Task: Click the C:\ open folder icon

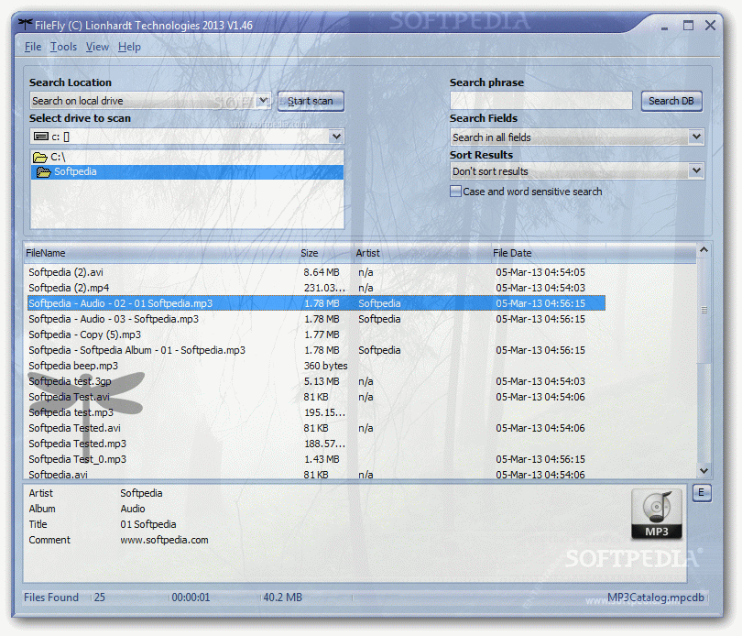Action: coord(39,157)
